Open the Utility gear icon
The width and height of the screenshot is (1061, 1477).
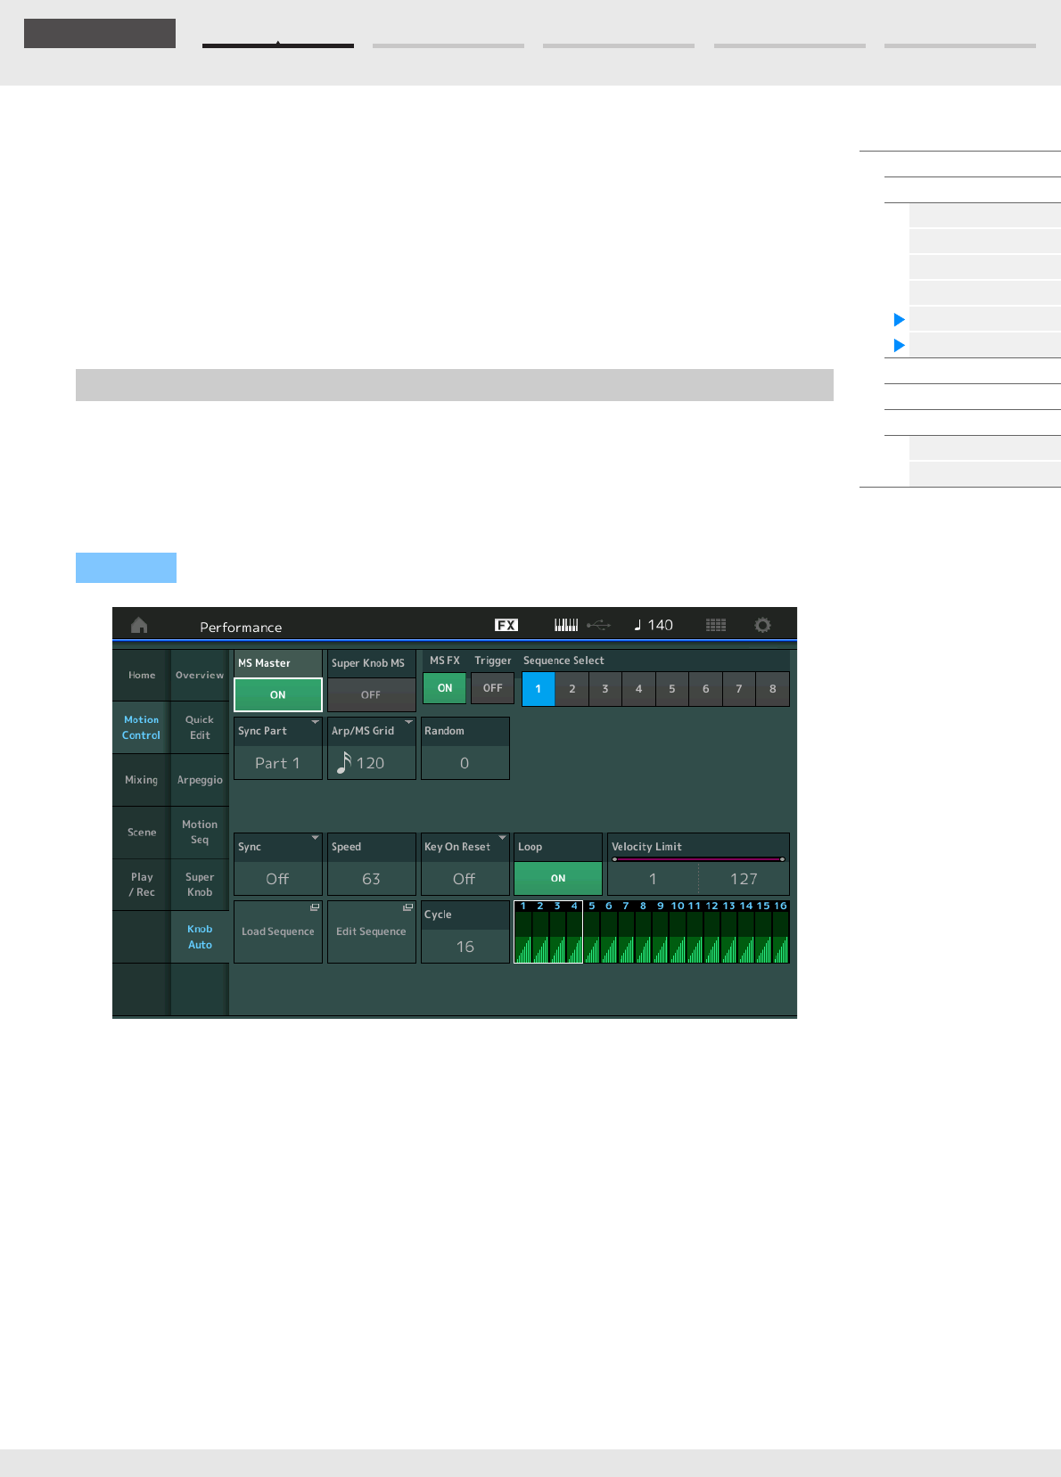pos(762,626)
